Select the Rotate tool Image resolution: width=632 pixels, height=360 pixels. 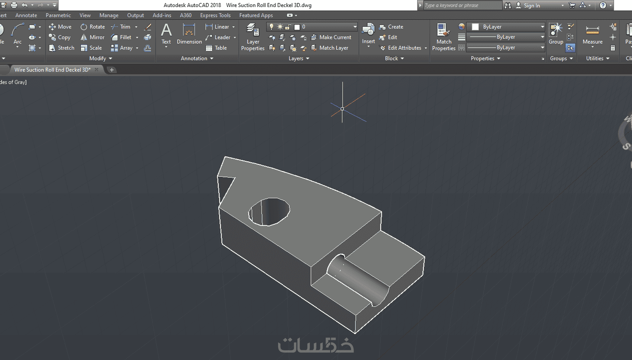(93, 27)
